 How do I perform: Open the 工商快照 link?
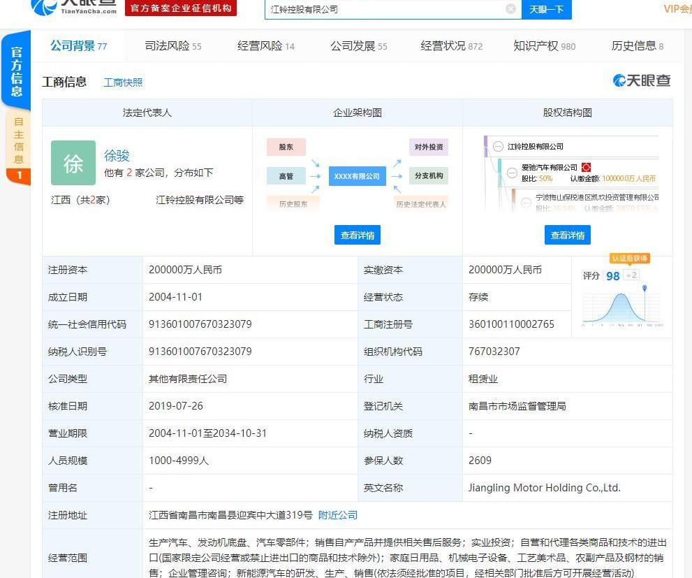(123, 82)
